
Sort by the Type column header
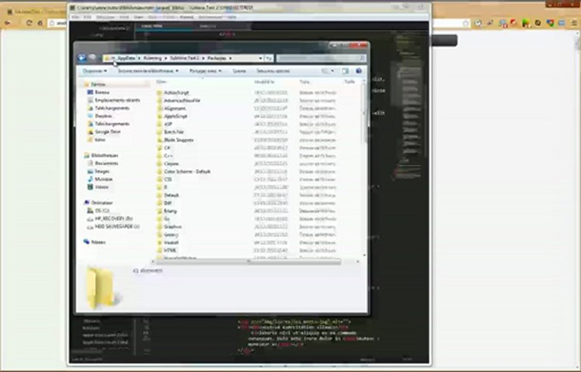tap(304, 82)
